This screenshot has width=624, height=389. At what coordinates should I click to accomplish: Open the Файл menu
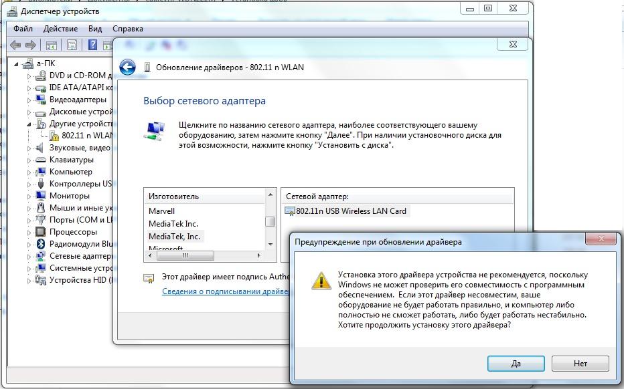[x=23, y=29]
